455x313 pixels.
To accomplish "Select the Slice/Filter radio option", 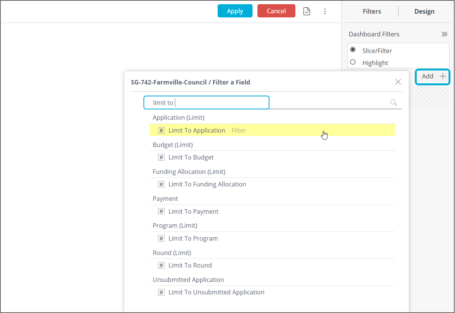I will (x=353, y=50).
